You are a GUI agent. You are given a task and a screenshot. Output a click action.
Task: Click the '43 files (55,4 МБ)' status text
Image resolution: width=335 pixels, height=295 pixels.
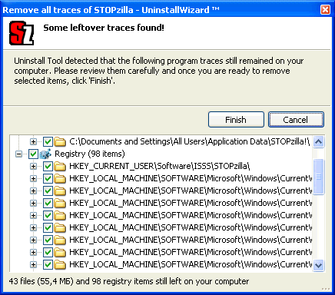[x=41, y=281]
